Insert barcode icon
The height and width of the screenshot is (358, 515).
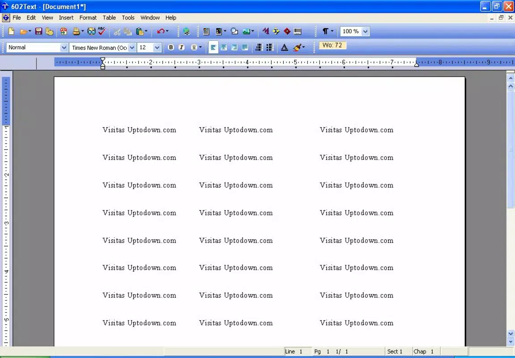click(298, 31)
